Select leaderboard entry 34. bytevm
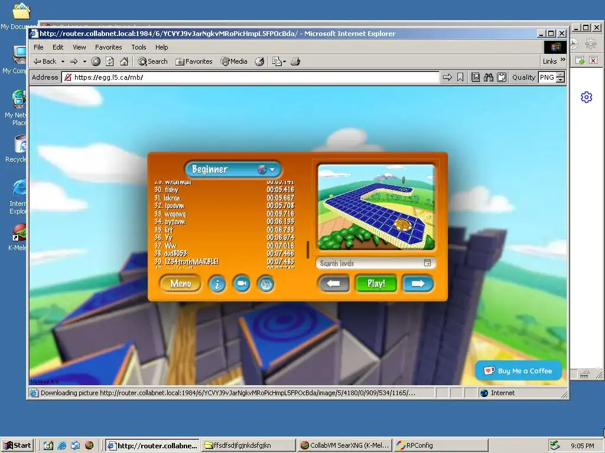 point(224,222)
